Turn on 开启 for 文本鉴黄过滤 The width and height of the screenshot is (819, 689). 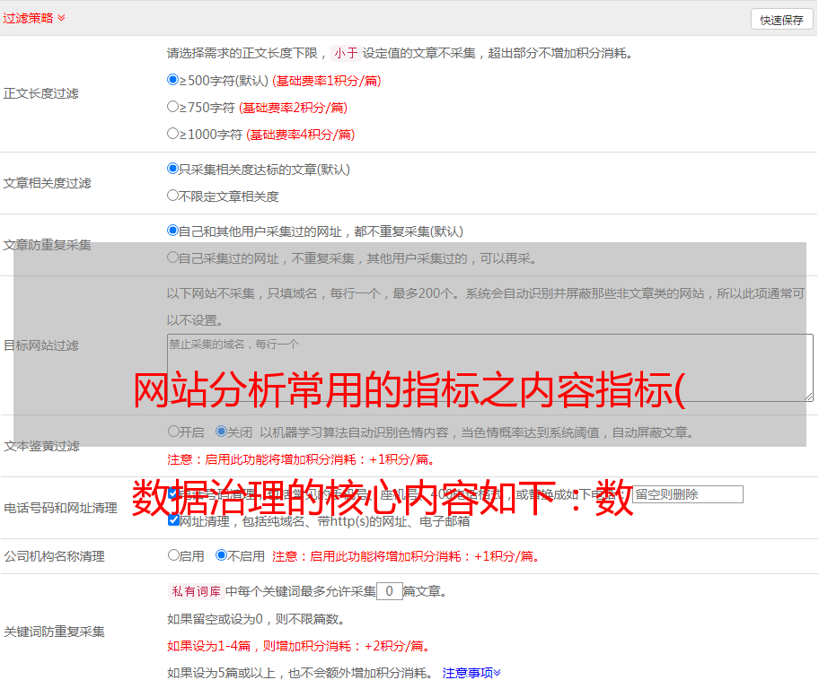(173, 432)
